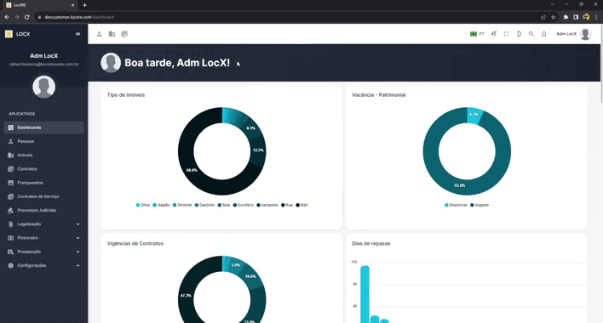The height and width of the screenshot is (323, 603).
Task: Click the sidebar profile avatar
Action: click(43, 87)
